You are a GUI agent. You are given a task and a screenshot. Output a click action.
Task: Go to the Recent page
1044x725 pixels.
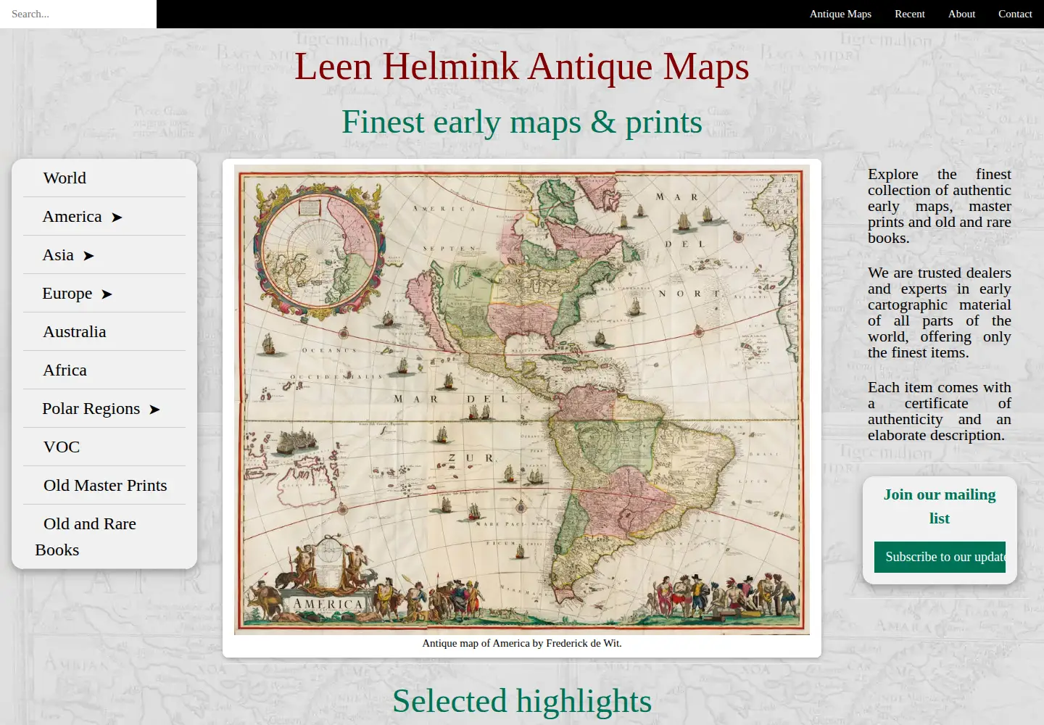910,14
